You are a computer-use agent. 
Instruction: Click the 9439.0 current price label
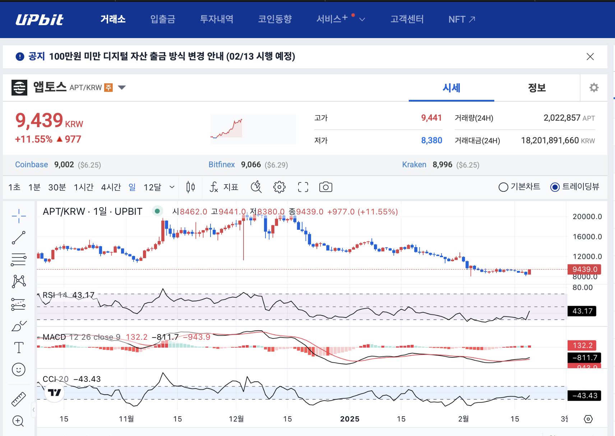point(584,269)
